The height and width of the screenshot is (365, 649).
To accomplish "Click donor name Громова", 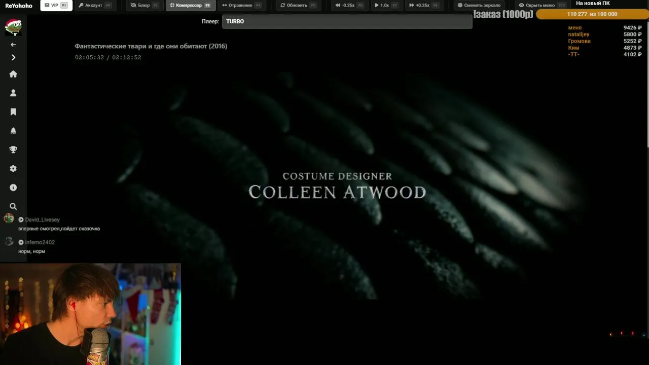I will [579, 41].
